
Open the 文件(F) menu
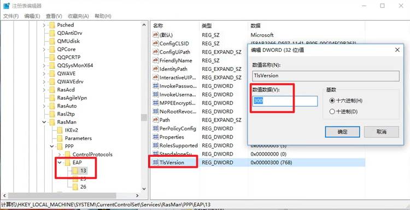[11, 16]
